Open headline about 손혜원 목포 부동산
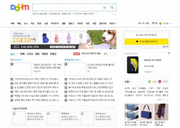Image resolution: width=180 pixels, height=128 pixels. [37, 100]
